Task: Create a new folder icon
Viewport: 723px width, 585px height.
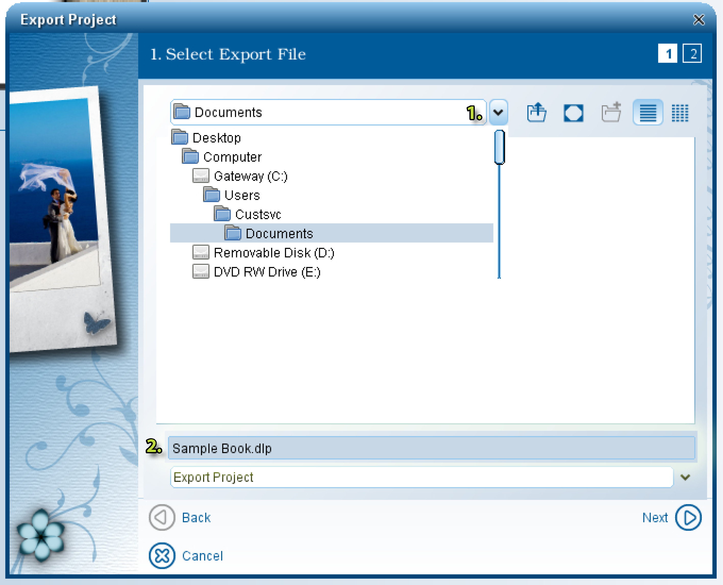Action: click(x=611, y=112)
